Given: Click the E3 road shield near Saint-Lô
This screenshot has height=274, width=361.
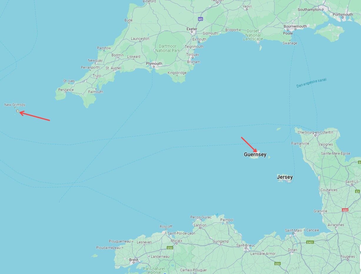Looking at the screenshot, I should pos(358,191).
